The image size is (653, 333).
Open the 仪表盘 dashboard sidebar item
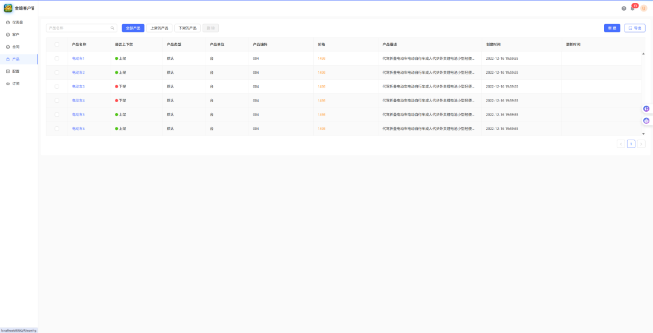coord(19,22)
